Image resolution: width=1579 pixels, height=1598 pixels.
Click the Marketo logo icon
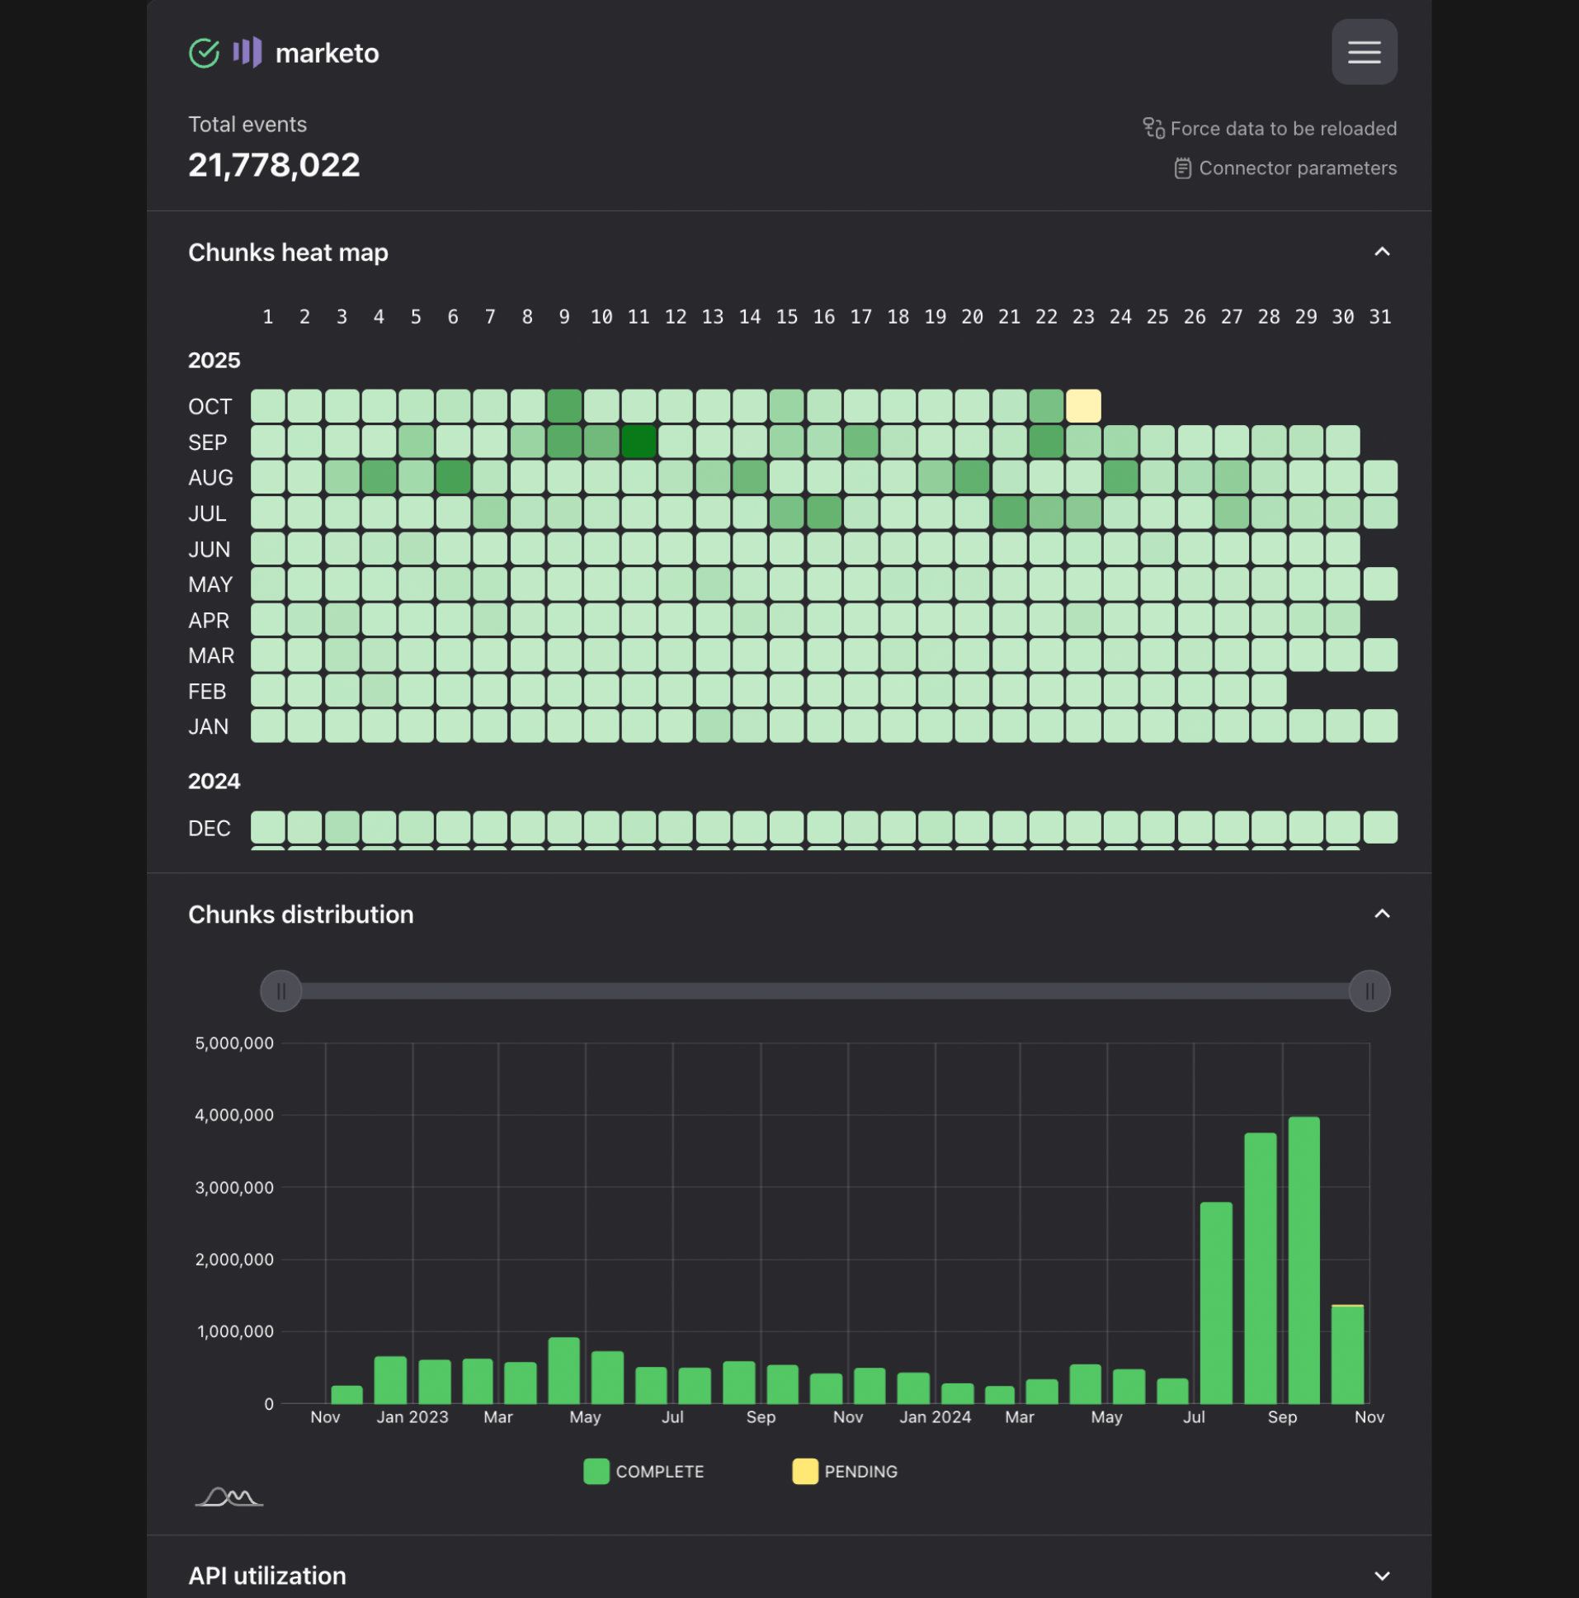coord(247,53)
